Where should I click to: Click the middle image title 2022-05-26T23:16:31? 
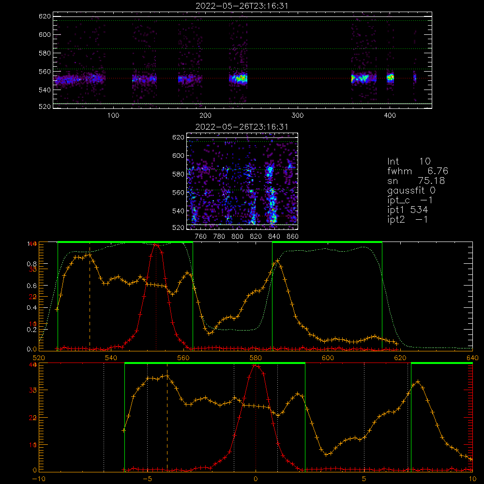pos(242,127)
